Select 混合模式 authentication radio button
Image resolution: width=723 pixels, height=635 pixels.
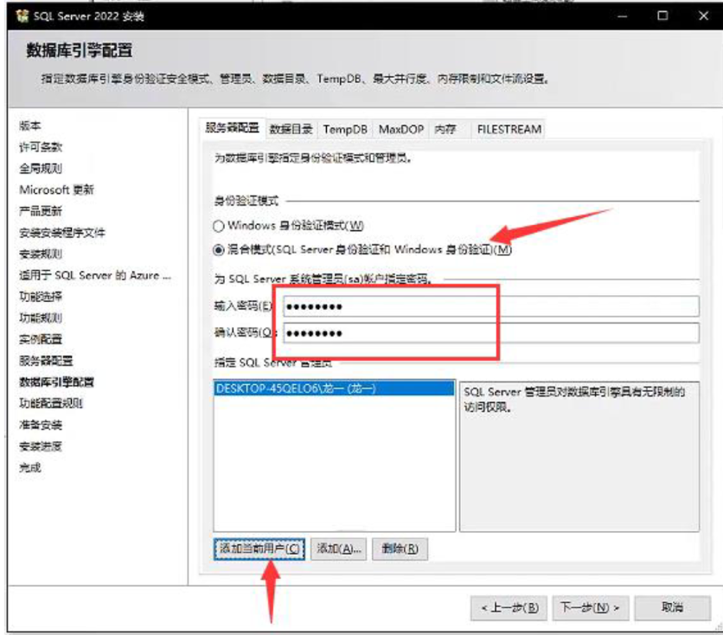218,250
